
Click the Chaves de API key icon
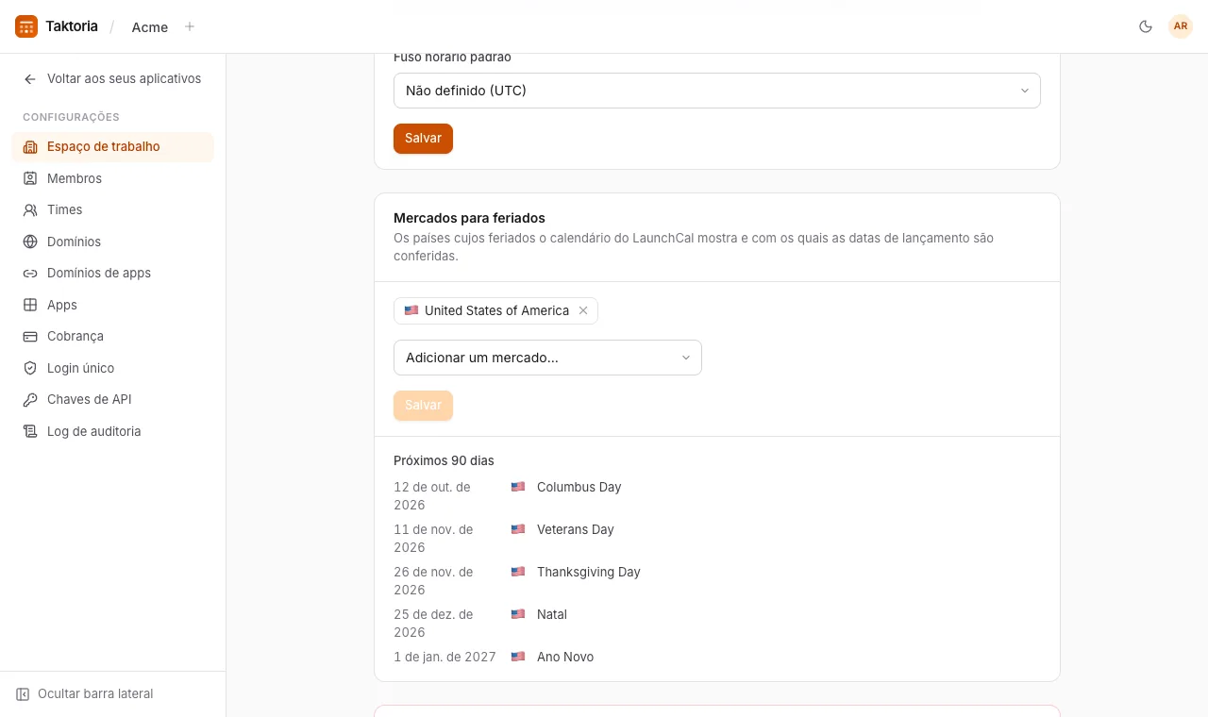(30, 400)
